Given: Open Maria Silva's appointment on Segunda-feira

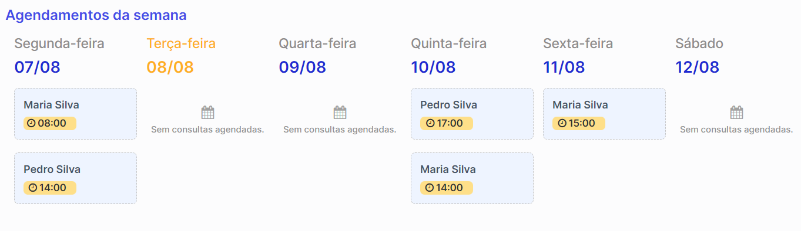Looking at the screenshot, I should pyautogui.click(x=75, y=114).
